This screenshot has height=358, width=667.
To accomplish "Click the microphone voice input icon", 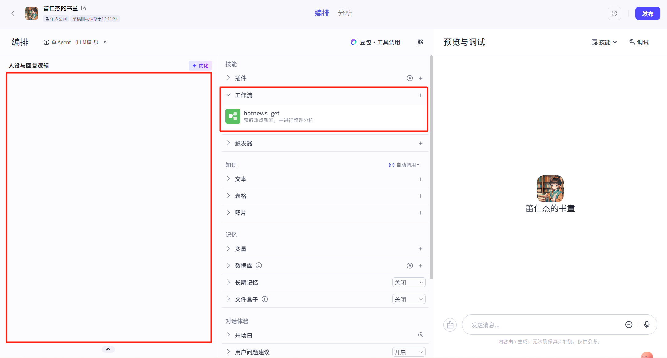I will (647, 325).
